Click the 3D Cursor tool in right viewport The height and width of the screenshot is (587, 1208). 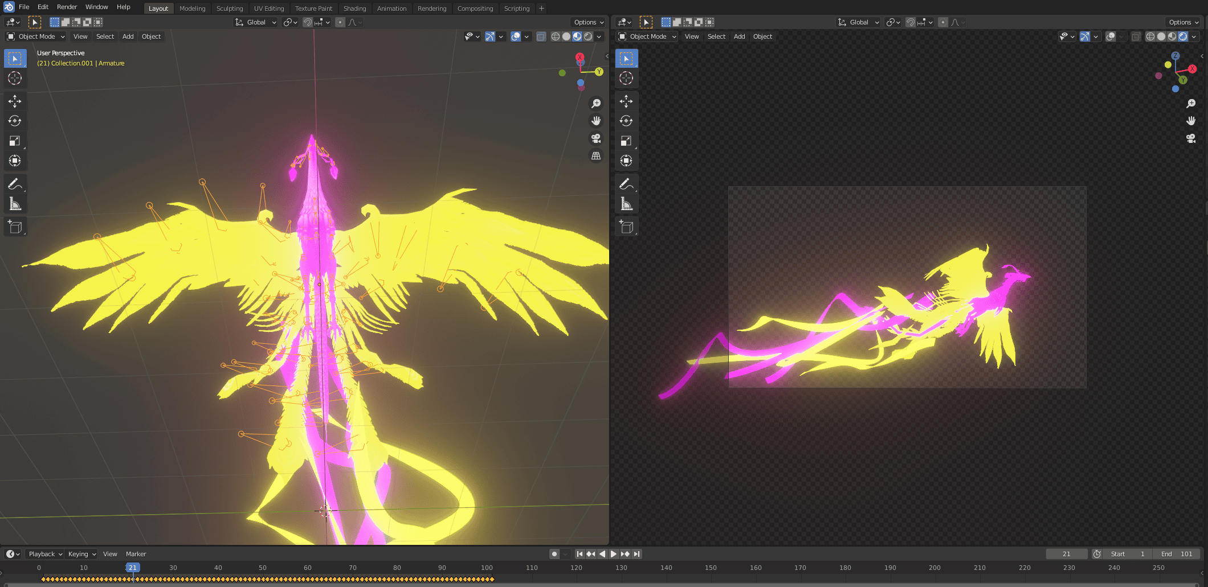coord(626,79)
